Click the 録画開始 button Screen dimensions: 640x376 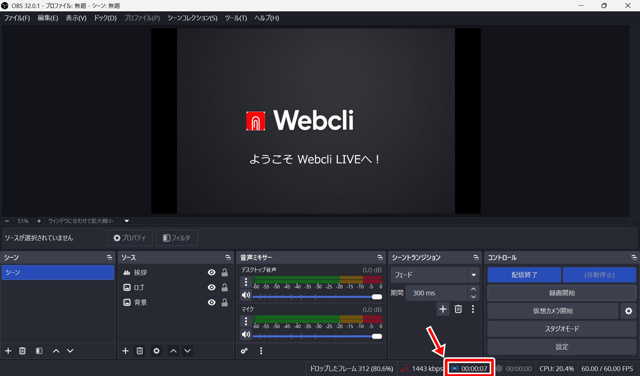[x=562, y=293]
